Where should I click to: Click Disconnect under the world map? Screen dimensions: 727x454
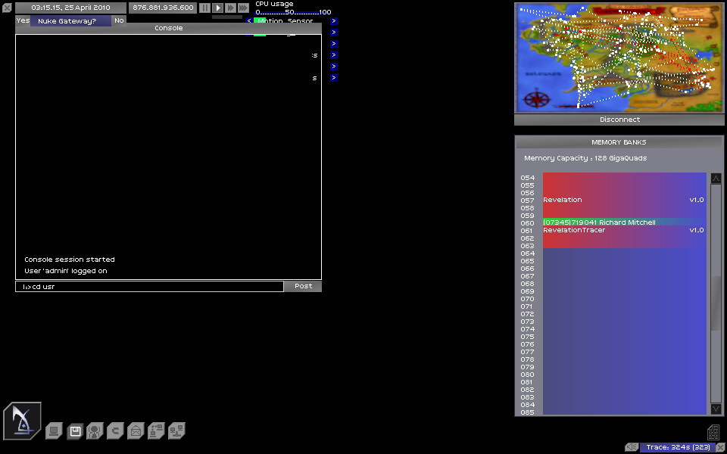click(619, 120)
